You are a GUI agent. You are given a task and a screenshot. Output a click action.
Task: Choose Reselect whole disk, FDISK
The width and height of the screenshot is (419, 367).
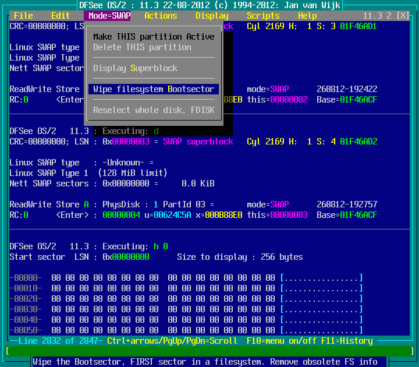(154, 110)
